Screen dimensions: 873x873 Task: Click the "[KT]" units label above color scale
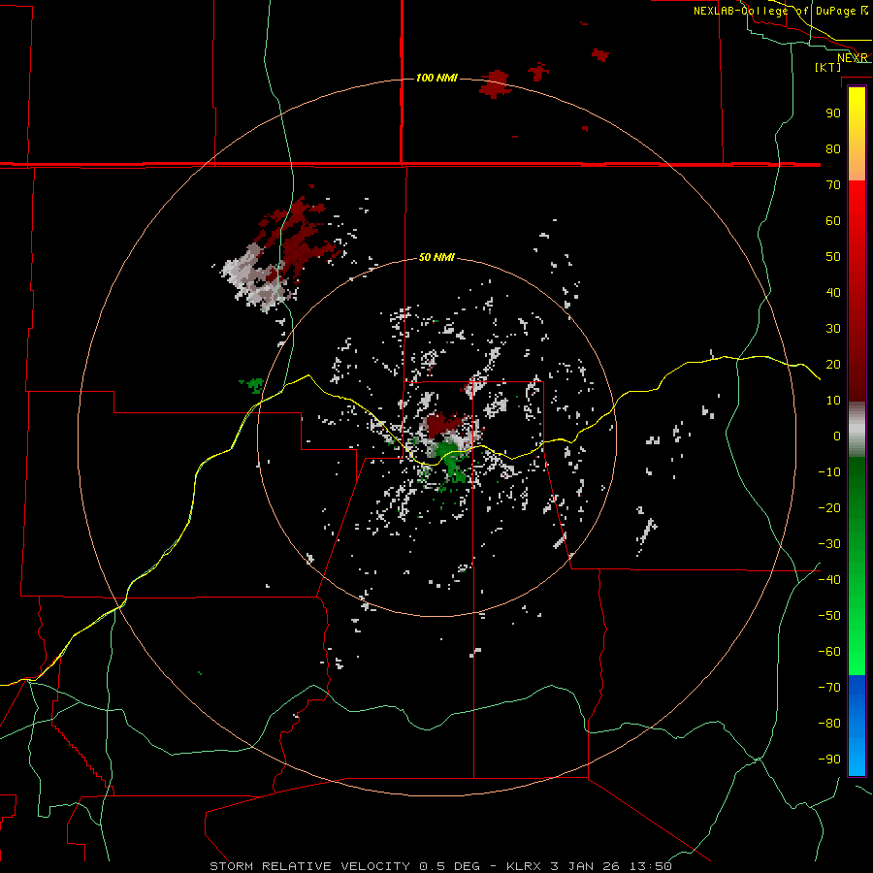828,67
